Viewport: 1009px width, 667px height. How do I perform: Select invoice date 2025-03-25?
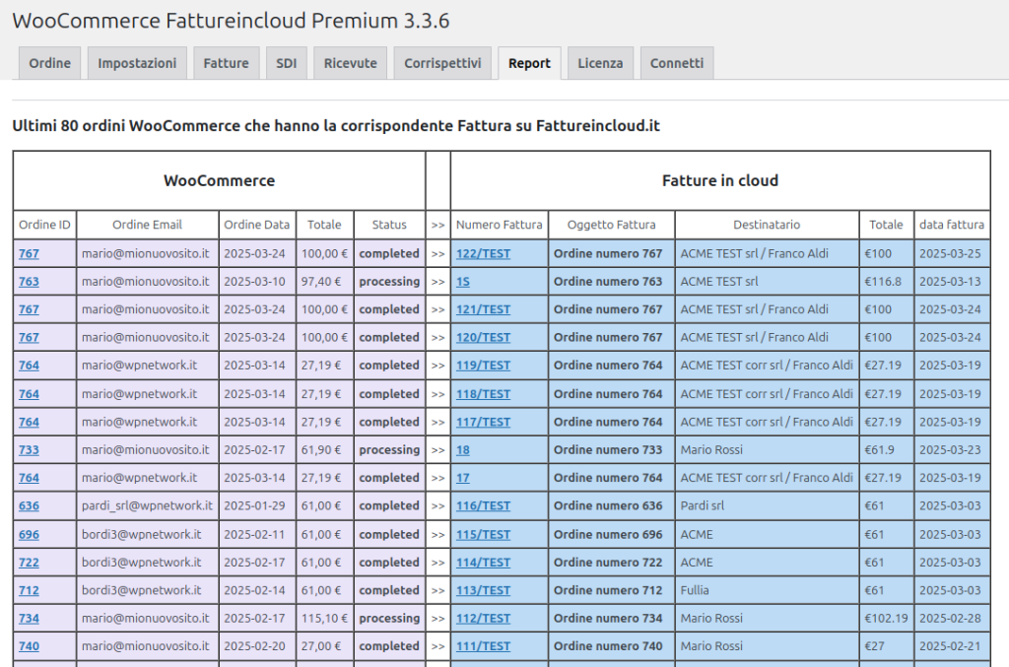pyautogui.click(x=952, y=253)
